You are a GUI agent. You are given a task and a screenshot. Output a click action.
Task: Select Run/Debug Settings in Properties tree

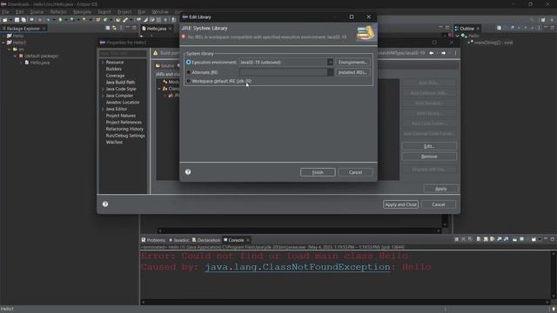tap(125, 136)
